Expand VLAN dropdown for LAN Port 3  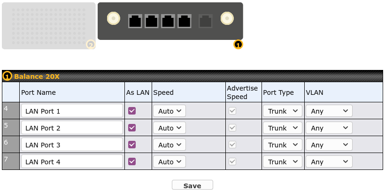(x=329, y=145)
